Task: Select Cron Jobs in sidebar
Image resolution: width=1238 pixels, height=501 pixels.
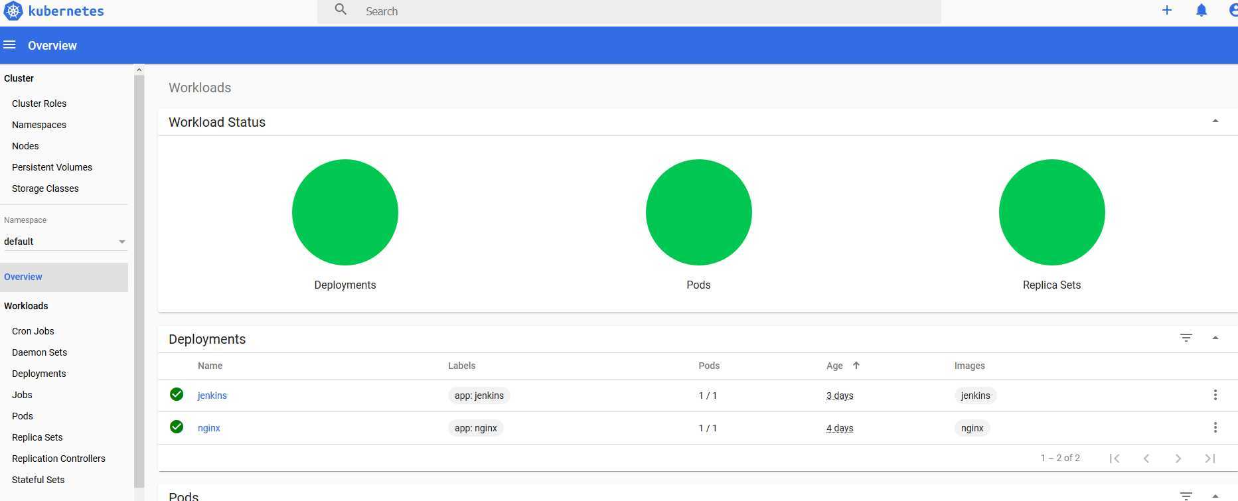Action: (33, 331)
